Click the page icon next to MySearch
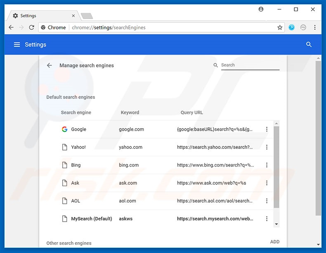 pyautogui.click(x=65, y=219)
